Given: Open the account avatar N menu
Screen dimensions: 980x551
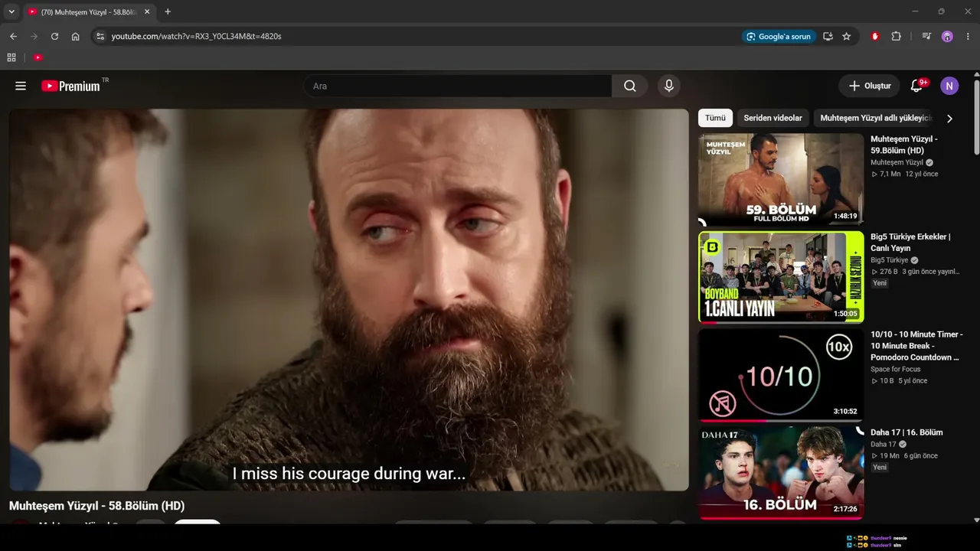Looking at the screenshot, I should click(x=949, y=86).
